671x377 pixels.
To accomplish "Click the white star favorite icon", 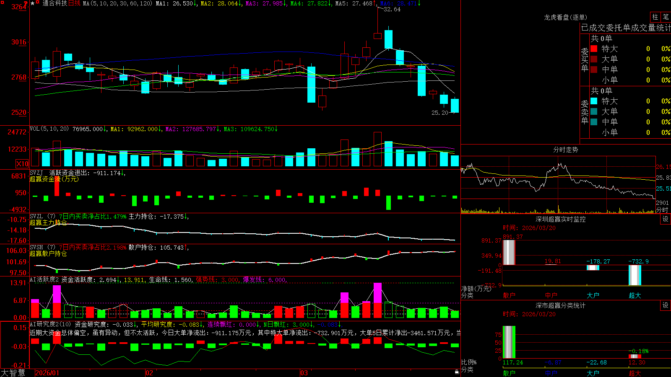I will click(x=32, y=3).
